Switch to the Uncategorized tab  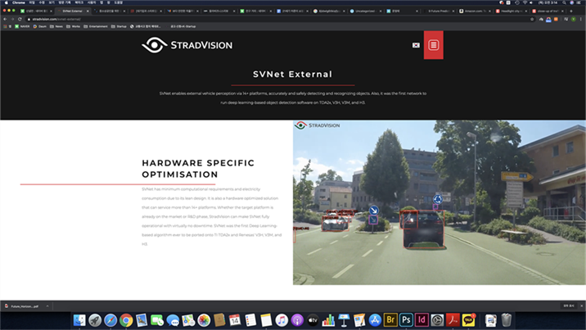coord(366,11)
